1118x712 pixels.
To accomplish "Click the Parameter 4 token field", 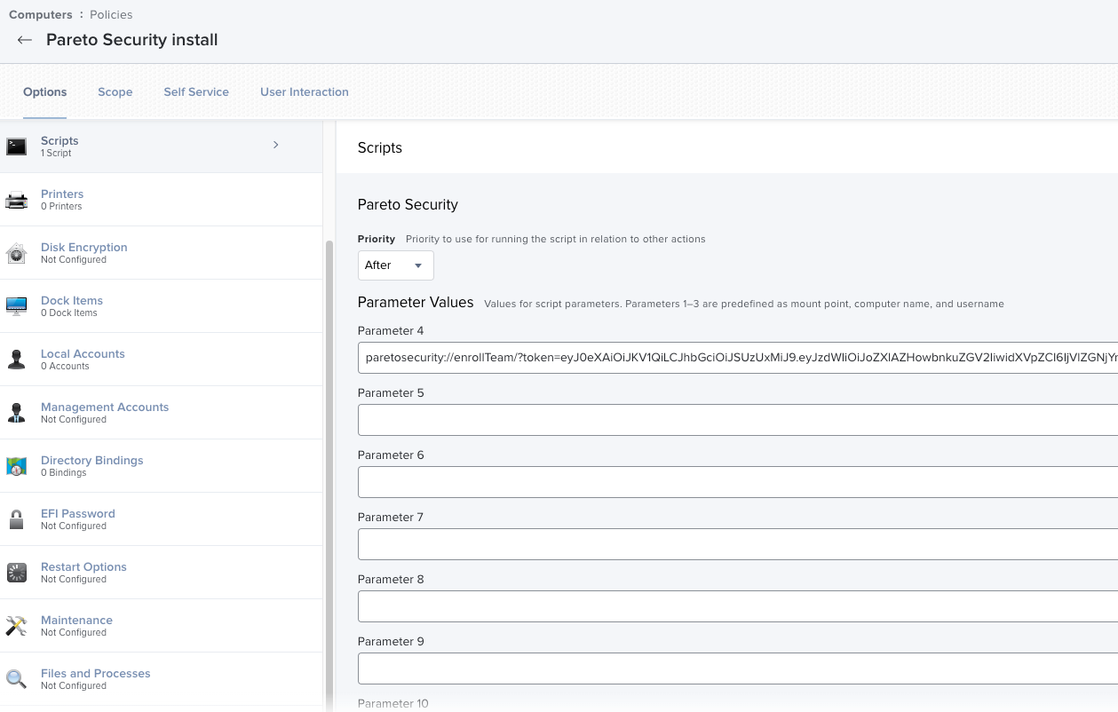I will point(738,358).
